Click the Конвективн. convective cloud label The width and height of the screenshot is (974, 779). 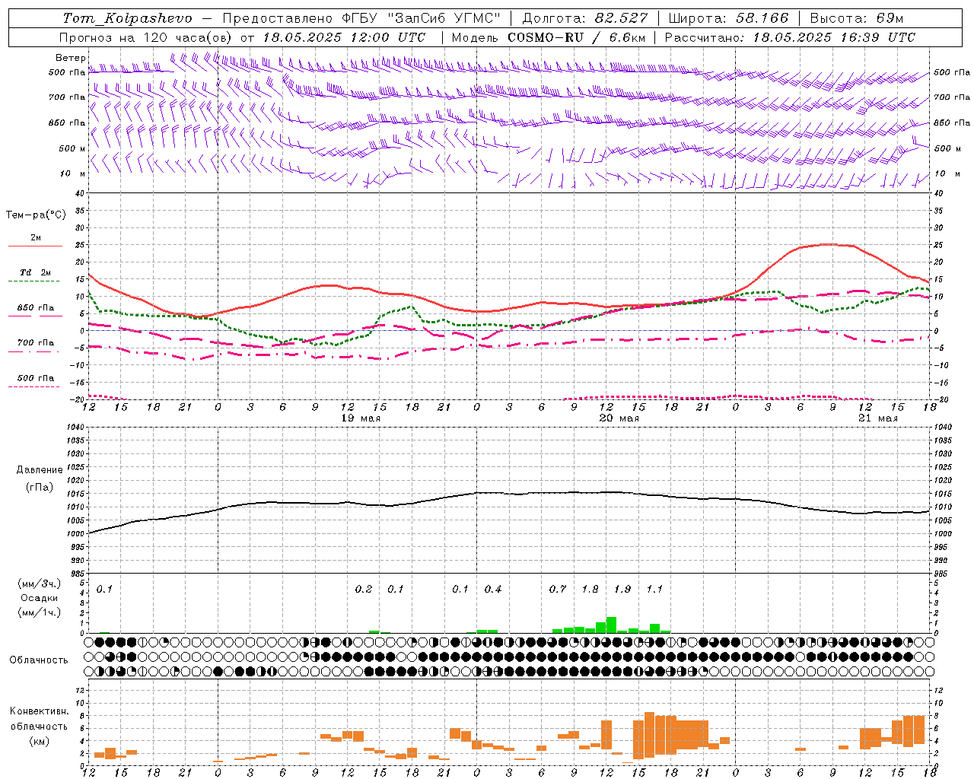(x=39, y=711)
